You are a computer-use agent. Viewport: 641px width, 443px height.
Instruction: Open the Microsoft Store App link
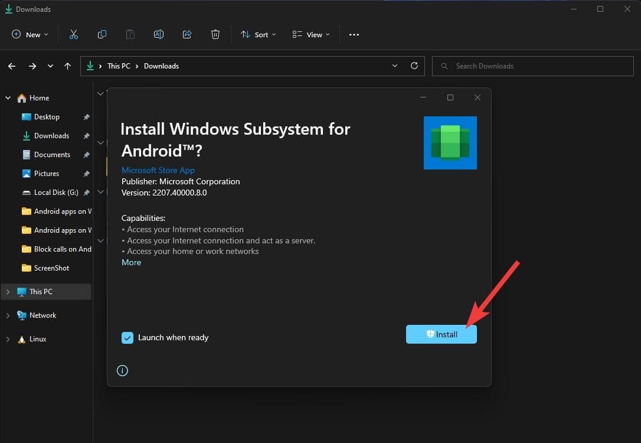(158, 170)
